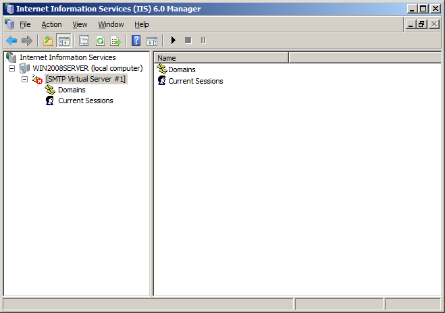Click Domains icon in the tree

coord(50,90)
